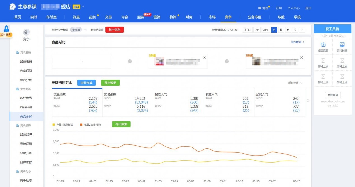Open the shop switcher dropdown arrow
Image resolution: width=355 pixels, height=187 pixels.
pyautogui.click(x=83, y=6)
